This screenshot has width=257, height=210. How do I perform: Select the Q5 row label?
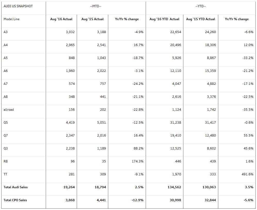[x=6, y=123]
